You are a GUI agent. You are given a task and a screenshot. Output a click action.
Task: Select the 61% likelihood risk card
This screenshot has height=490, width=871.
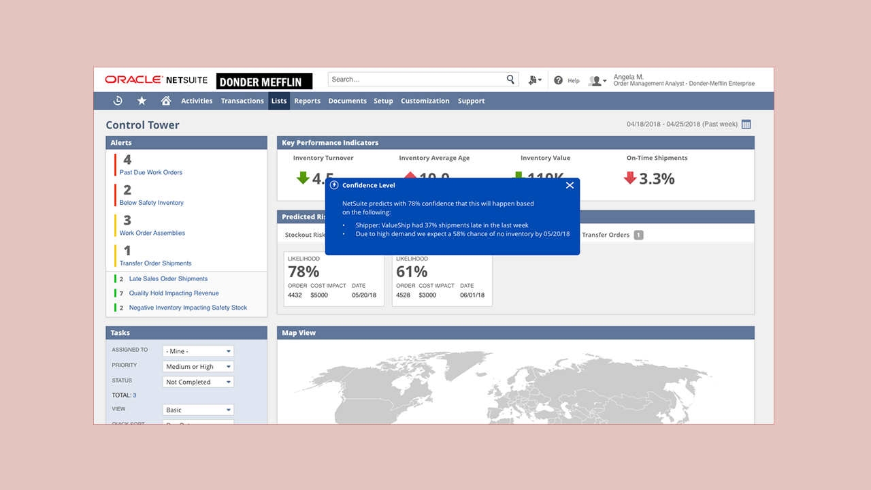coord(442,279)
